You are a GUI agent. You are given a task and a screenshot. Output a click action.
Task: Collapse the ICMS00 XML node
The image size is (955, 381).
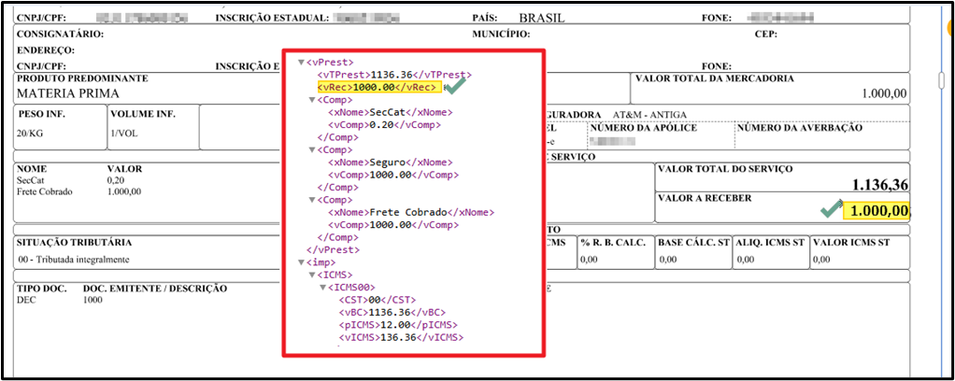point(323,288)
